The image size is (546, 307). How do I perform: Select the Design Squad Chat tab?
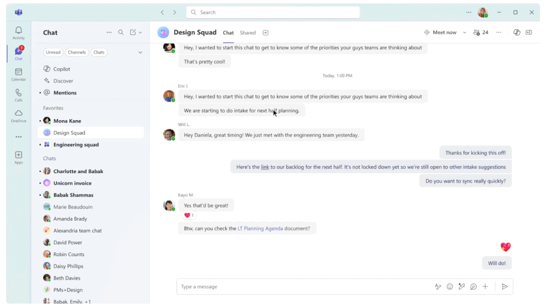[x=228, y=33]
